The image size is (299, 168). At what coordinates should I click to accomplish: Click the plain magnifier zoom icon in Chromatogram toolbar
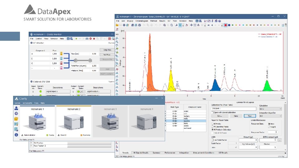171,25
